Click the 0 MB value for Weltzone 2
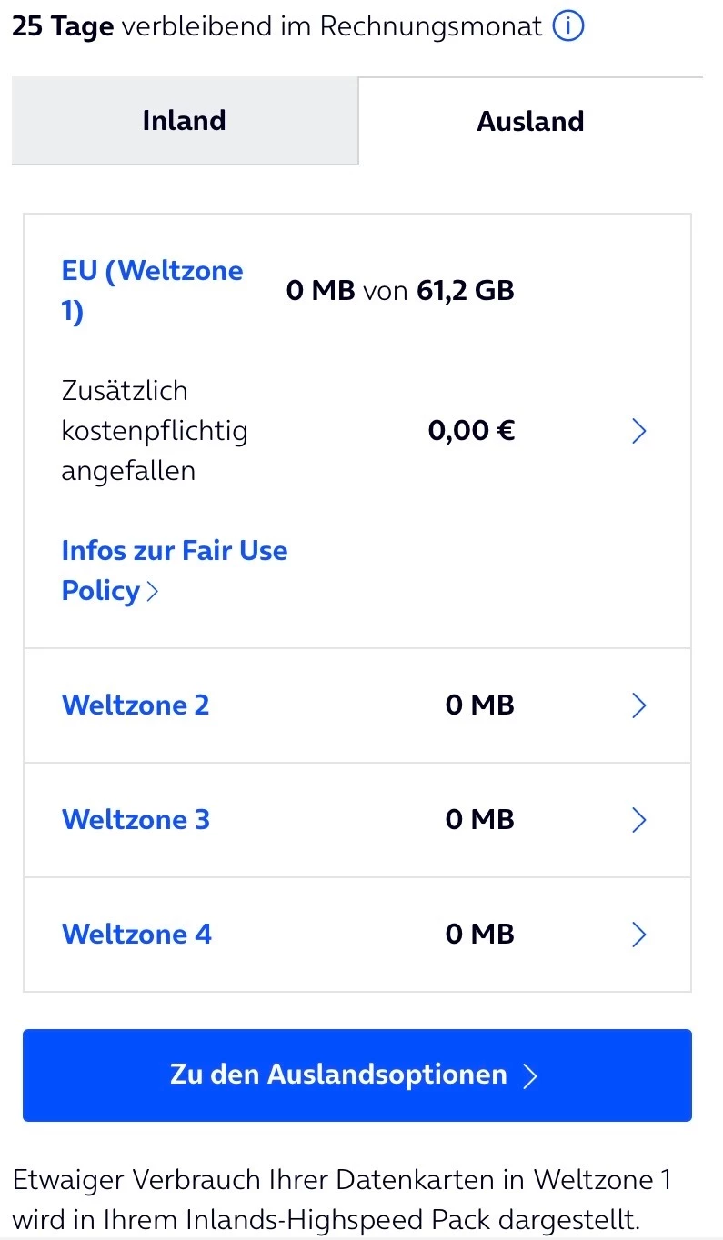 point(479,705)
